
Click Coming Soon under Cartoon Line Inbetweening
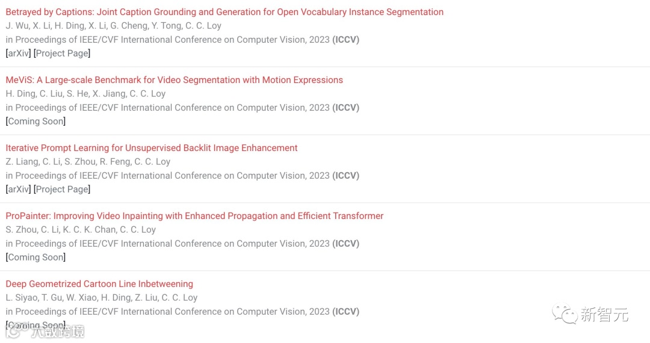click(36, 325)
